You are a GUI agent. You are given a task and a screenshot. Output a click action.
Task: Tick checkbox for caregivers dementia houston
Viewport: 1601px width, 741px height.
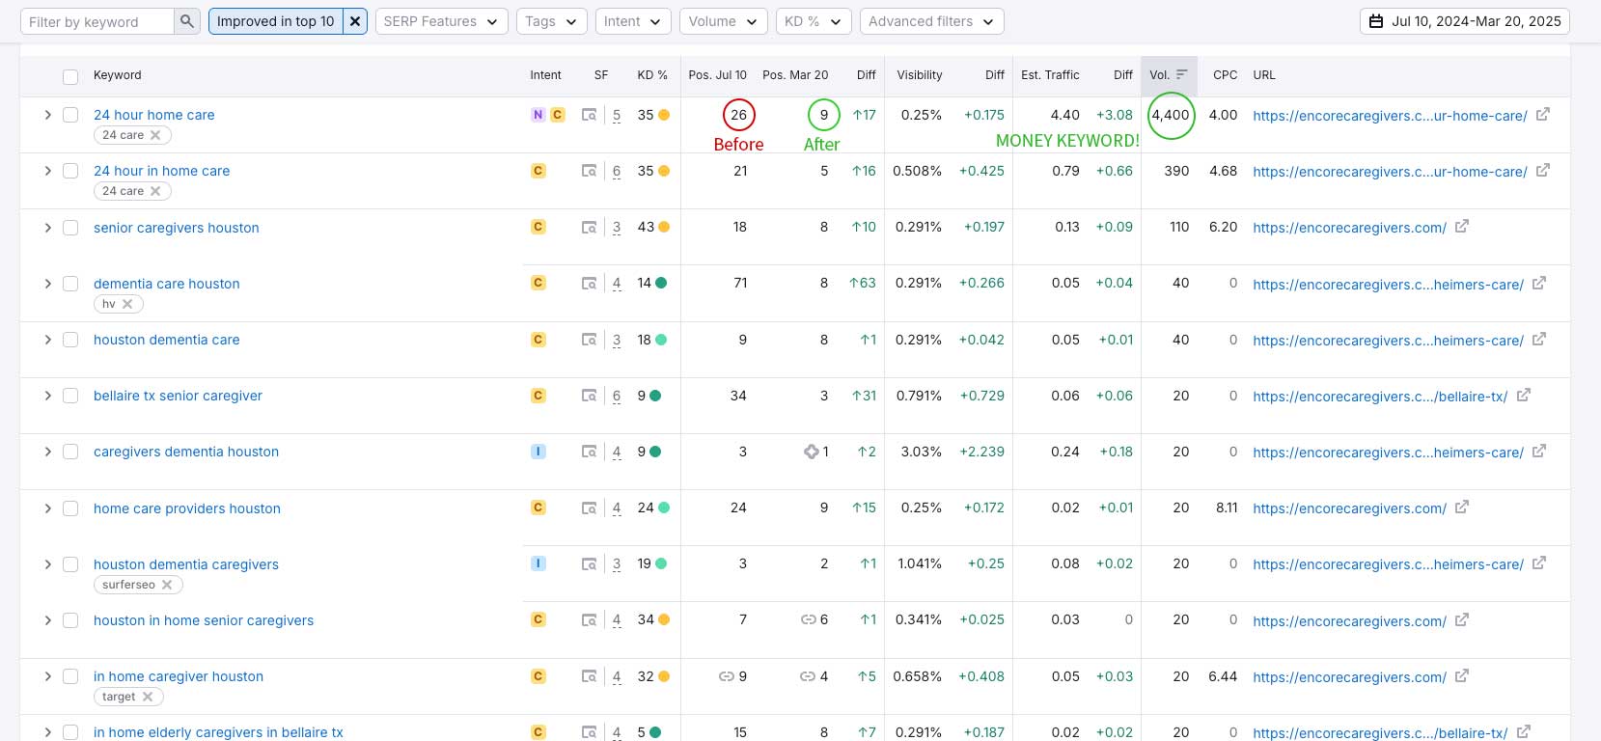[70, 452]
